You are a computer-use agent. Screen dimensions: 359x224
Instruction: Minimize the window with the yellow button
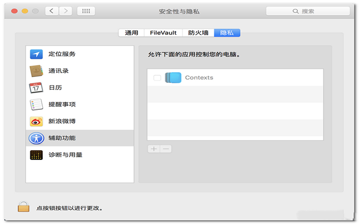point(25,11)
